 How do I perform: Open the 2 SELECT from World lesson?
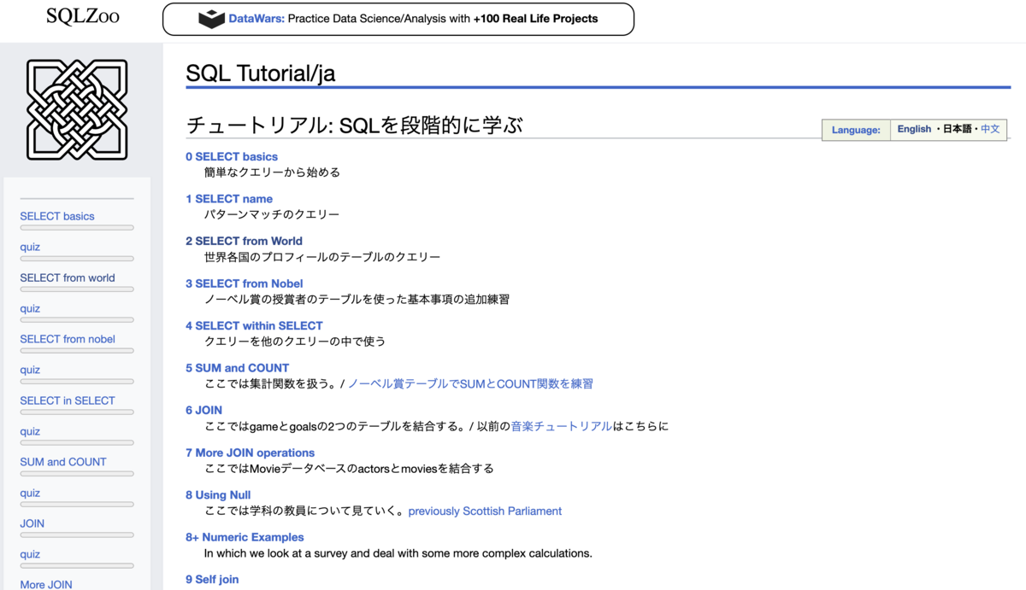[x=244, y=241]
